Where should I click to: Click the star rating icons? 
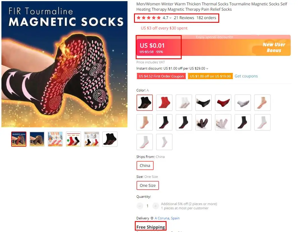click(x=149, y=18)
